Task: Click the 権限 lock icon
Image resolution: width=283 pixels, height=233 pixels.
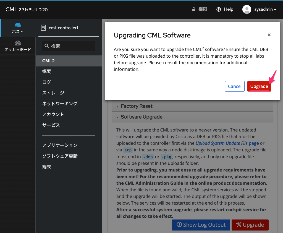Action: [x=194, y=9]
